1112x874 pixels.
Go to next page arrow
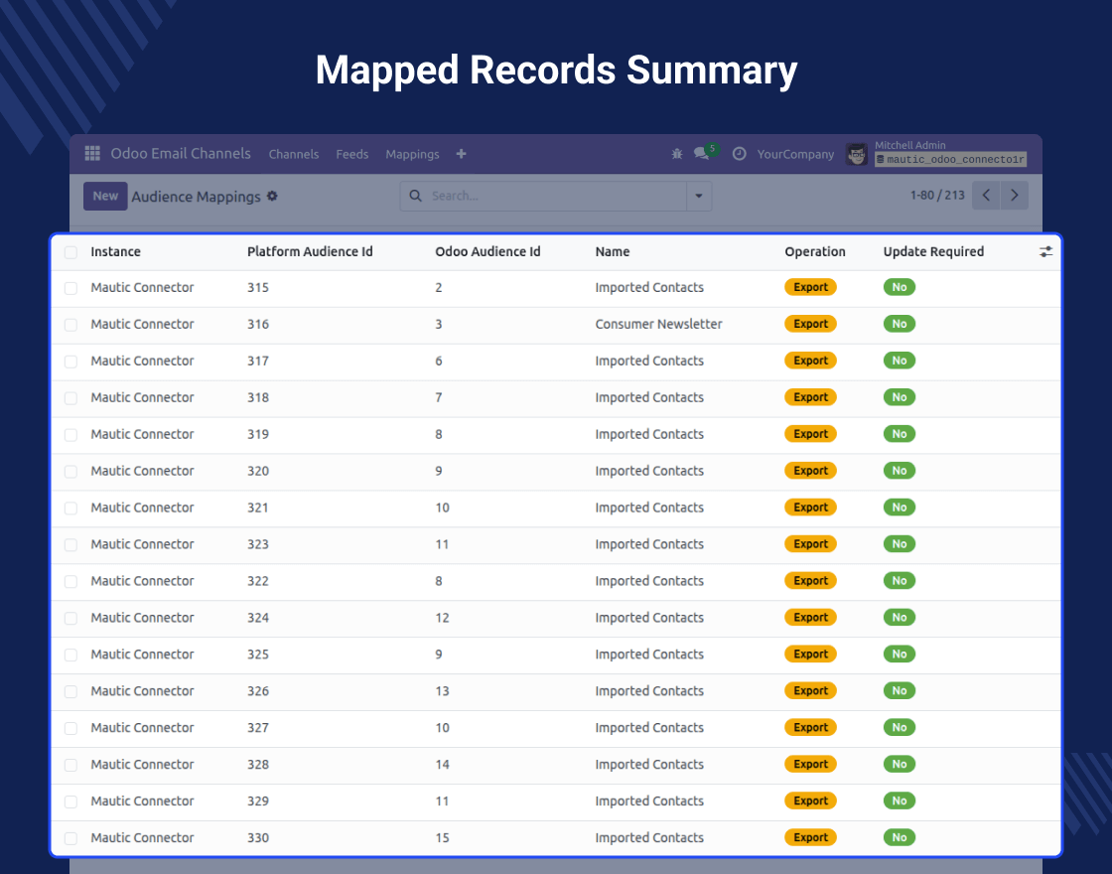1014,195
